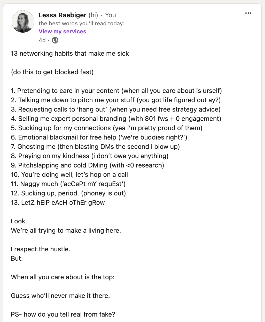Open the three-dot post options menu
This screenshot has height=322, width=265.
click(248, 13)
